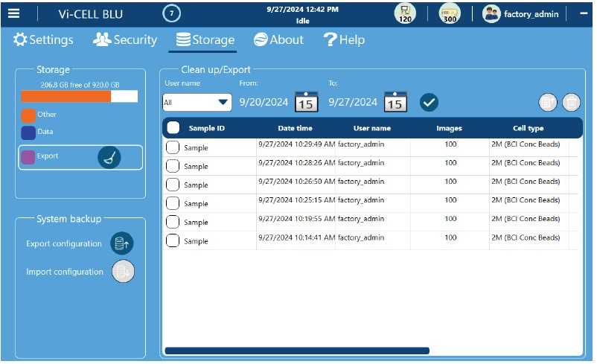Sort by the User name column header
This screenshot has width=597, height=364.
[372, 128]
